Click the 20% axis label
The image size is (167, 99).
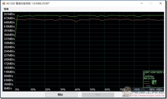pyautogui.click(x=48, y=90)
